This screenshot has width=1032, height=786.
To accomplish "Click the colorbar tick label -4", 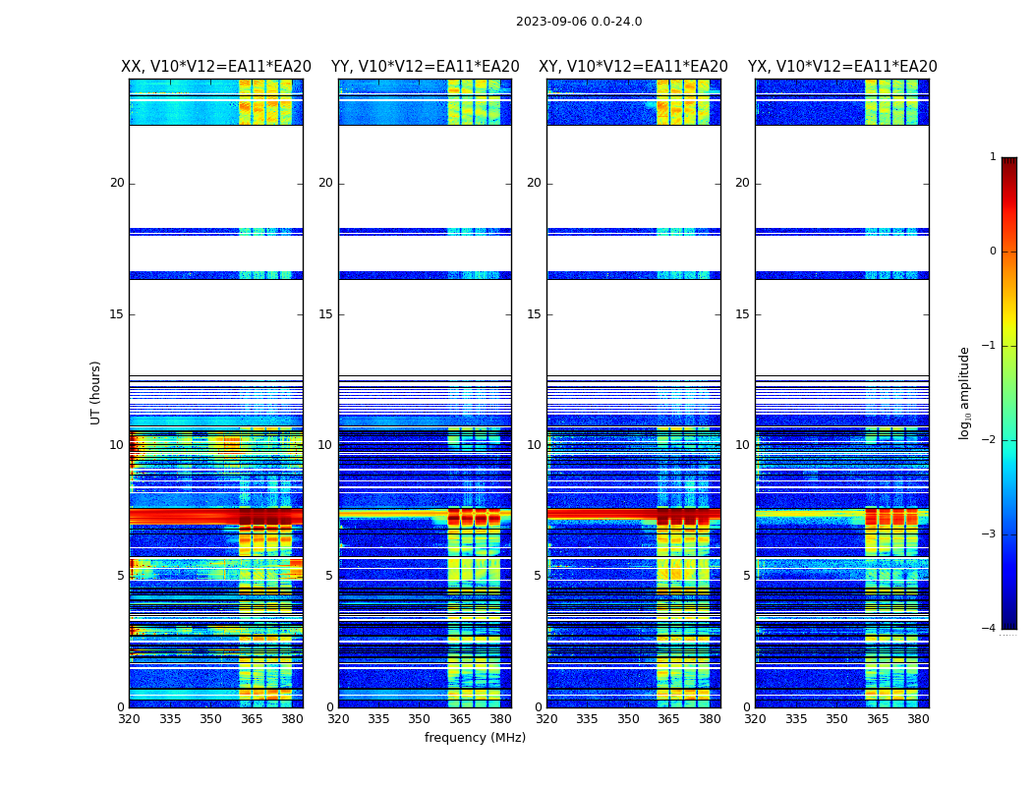I will click(x=990, y=629).
